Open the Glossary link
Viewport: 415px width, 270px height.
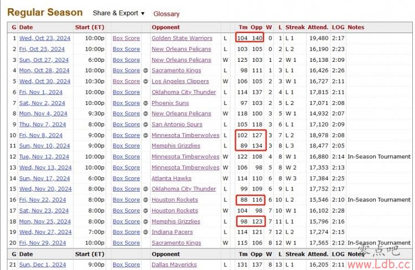166,14
